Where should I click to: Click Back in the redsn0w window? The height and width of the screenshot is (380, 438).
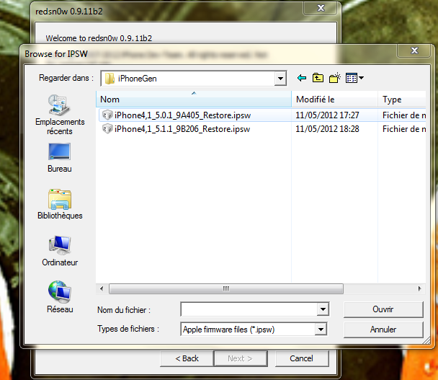coord(187,358)
